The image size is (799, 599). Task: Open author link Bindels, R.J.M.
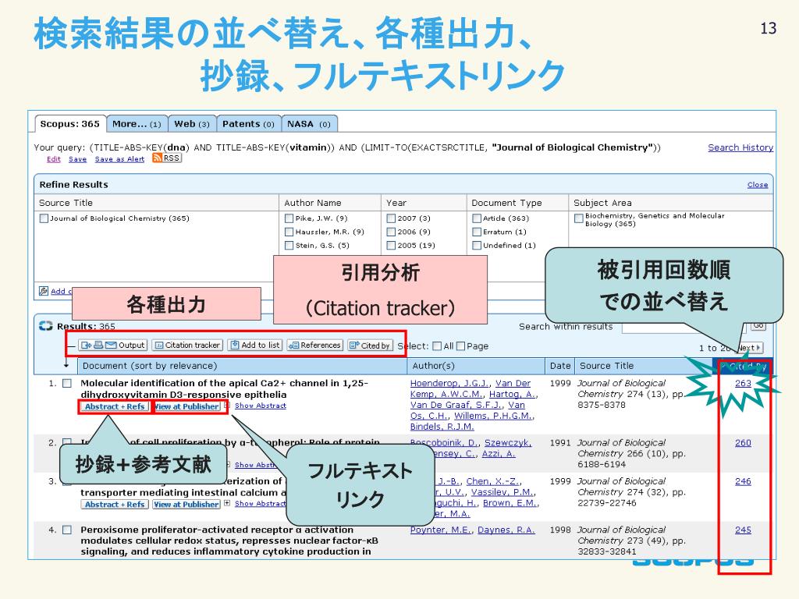click(x=442, y=427)
